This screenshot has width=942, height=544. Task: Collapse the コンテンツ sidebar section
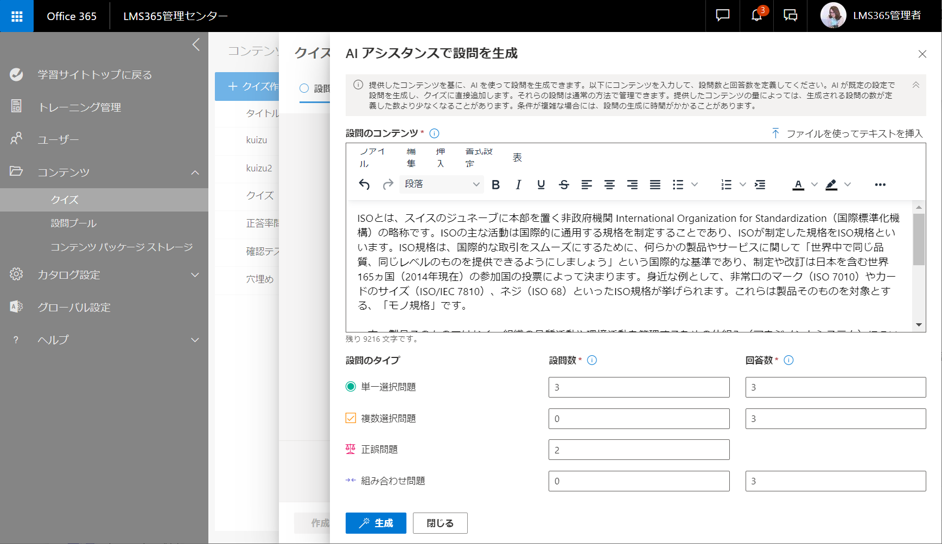coord(195,172)
